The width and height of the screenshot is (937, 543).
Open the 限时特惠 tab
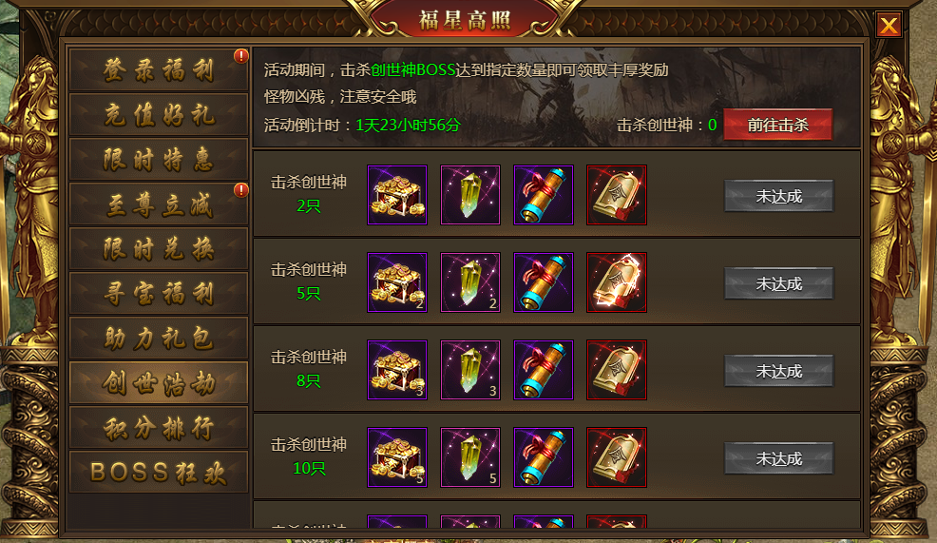(159, 160)
